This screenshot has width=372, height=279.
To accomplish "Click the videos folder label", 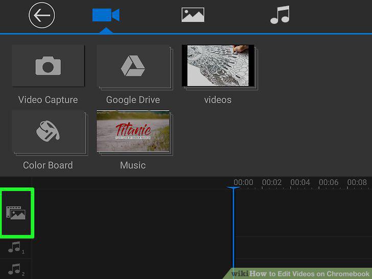I will coord(218,100).
